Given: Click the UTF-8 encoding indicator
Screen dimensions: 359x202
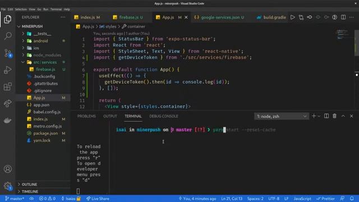Looking at the screenshot, I should pyautogui.click(x=274, y=199).
